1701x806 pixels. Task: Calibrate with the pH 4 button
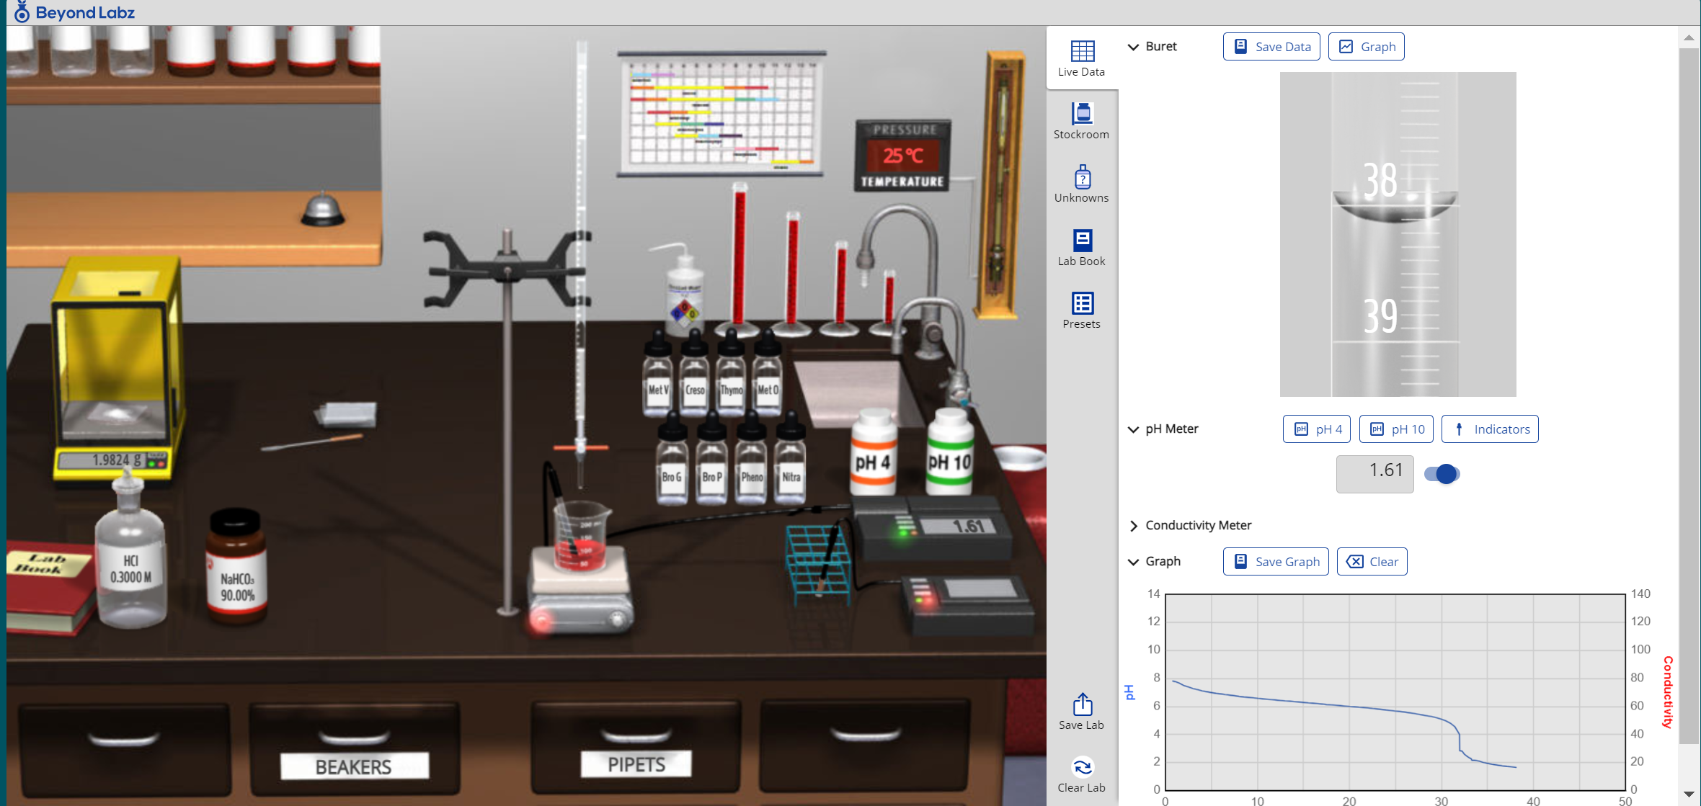coord(1316,429)
